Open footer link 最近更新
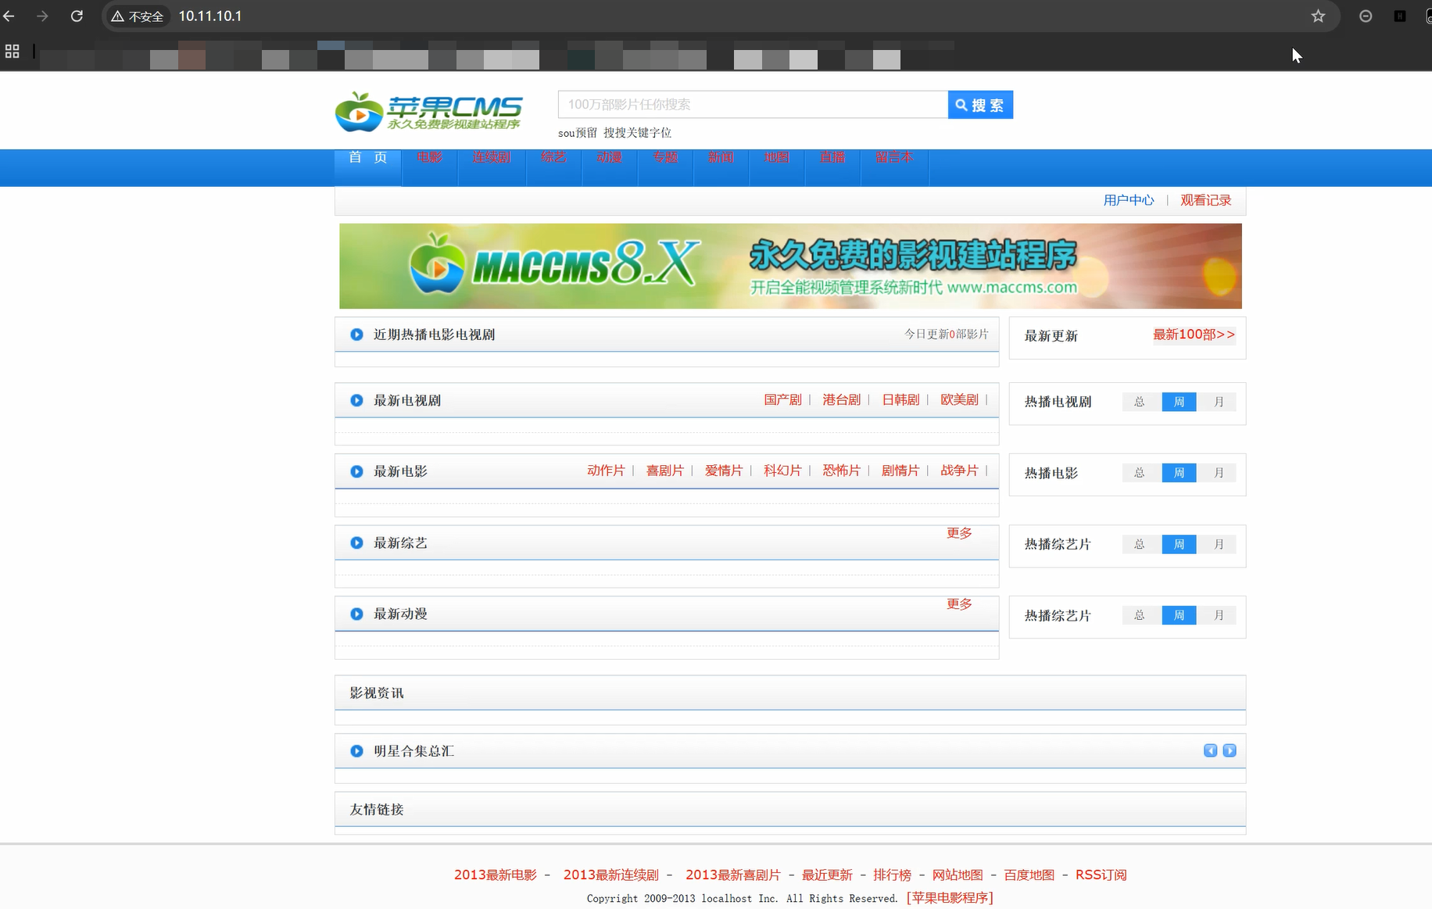The width and height of the screenshot is (1432, 909). pyautogui.click(x=827, y=875)
